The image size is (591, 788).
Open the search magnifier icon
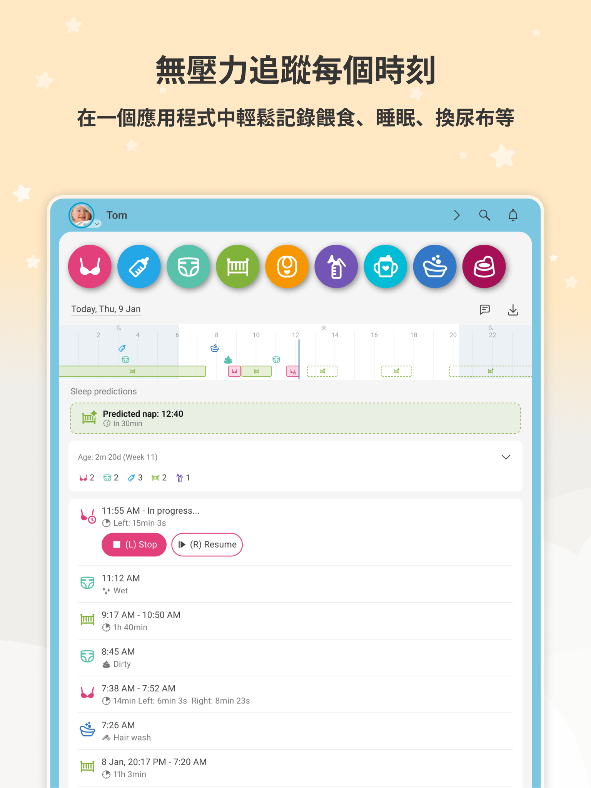(x=484, y=215)
